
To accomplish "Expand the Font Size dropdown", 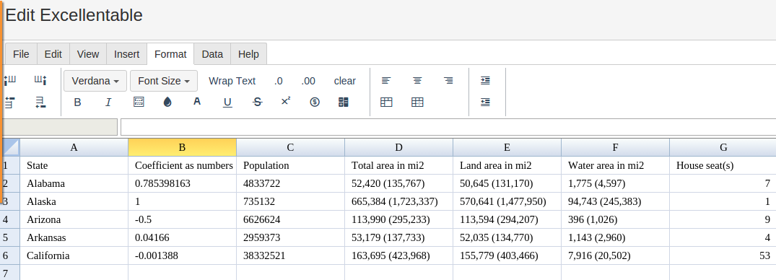I will coord(164,81).
